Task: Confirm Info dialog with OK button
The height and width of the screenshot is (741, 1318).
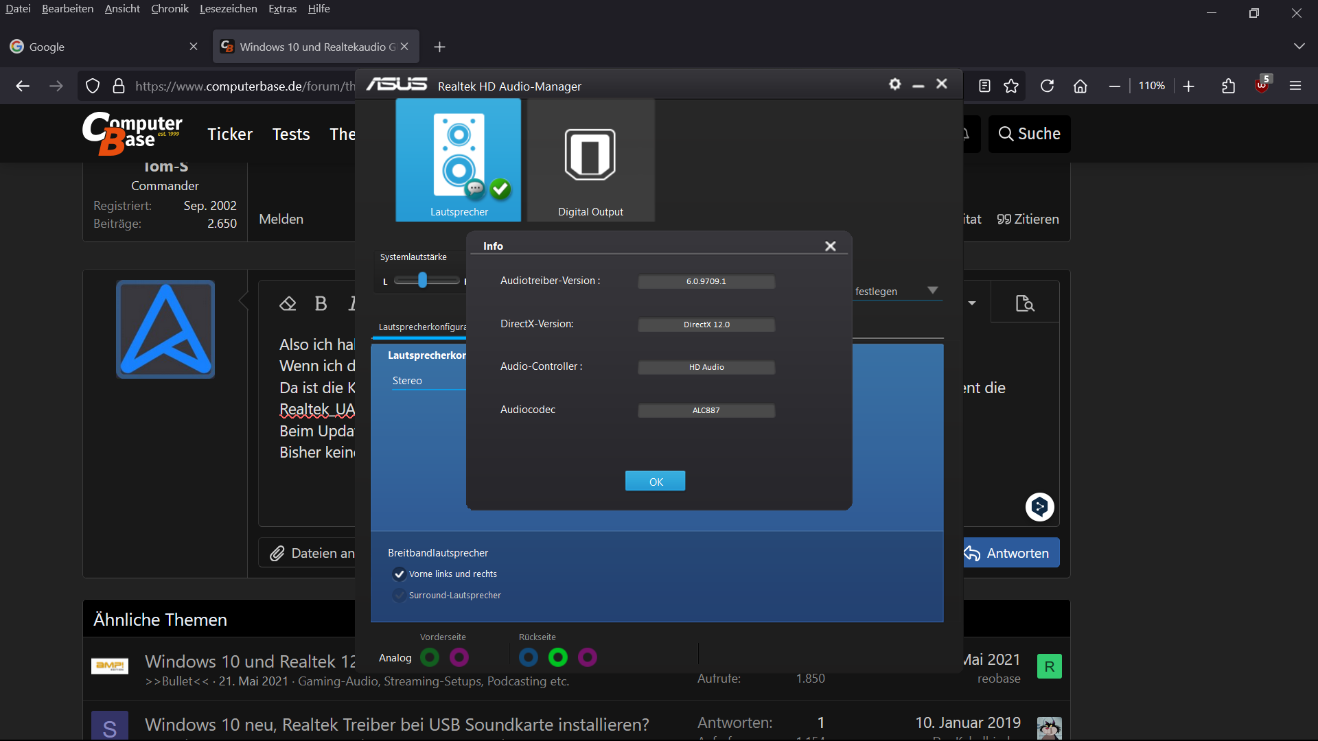Action: click(655, 481)
